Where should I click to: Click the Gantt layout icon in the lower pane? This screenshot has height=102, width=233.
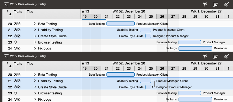tap(215, 56)
